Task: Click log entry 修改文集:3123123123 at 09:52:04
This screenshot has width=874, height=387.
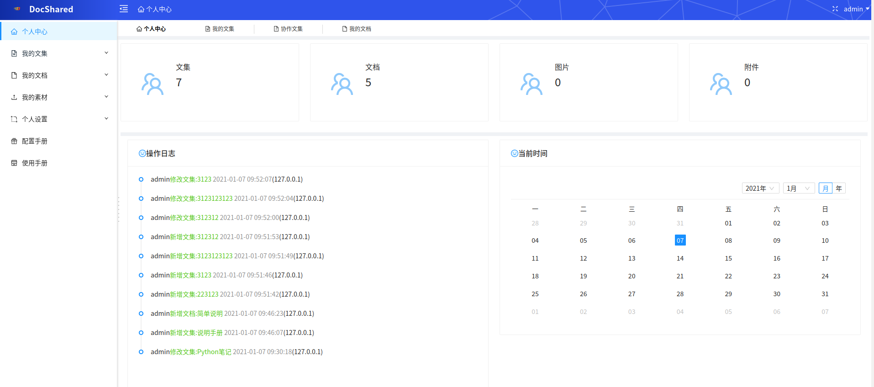Action: point(237,199)
